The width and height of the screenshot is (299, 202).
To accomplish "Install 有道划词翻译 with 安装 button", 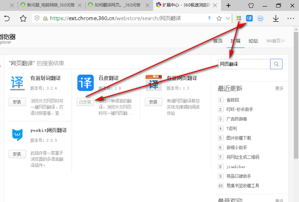I will (17, 102).
